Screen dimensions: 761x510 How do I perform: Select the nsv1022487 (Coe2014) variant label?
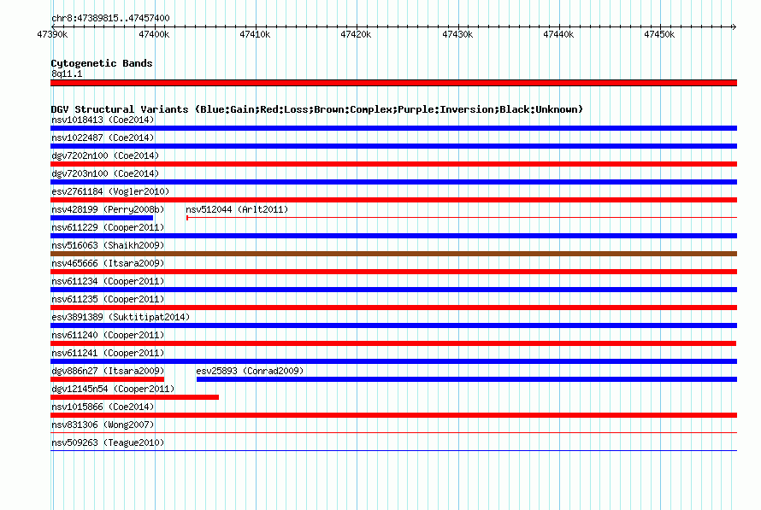coord(103,138)
